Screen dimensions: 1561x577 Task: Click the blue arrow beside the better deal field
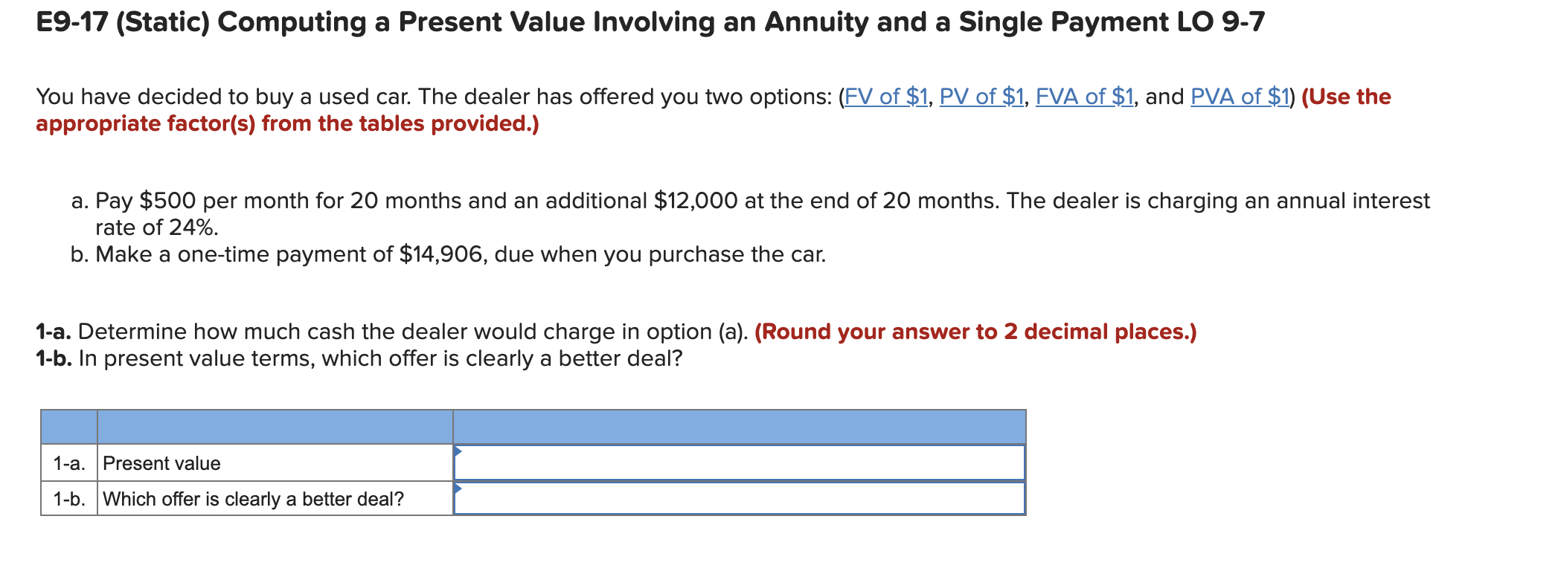(457, 488)
